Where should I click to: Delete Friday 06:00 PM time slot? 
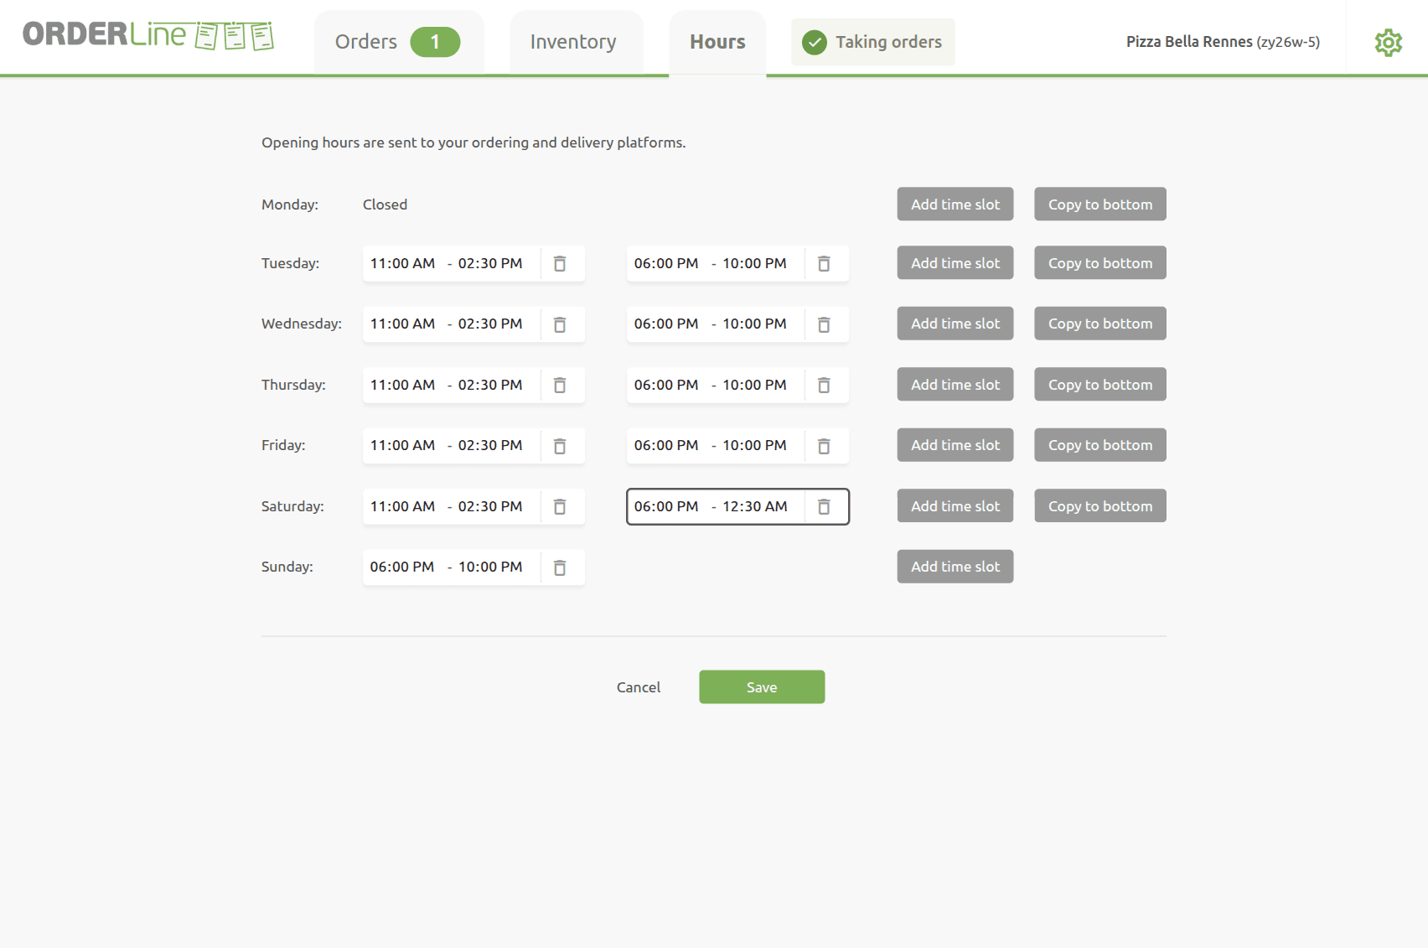(x=824, y=446)
